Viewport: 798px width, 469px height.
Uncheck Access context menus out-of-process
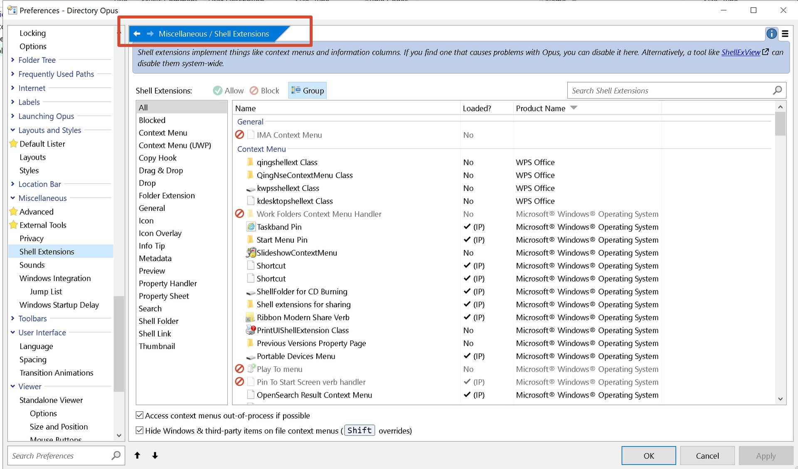[x=140, y=415]
